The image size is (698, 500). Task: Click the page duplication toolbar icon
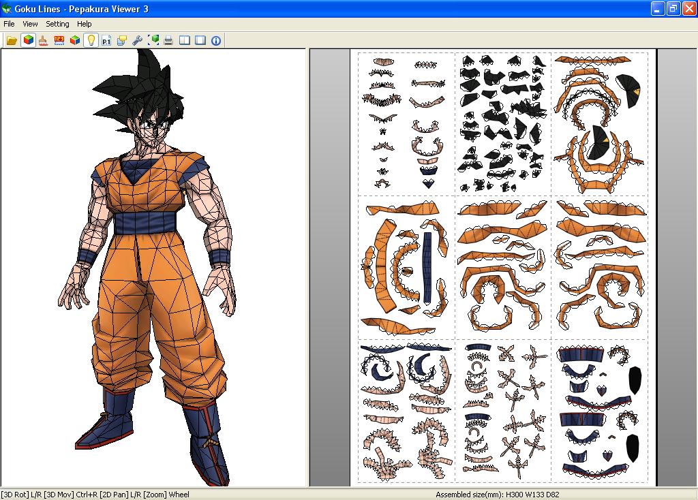(123, 40)
